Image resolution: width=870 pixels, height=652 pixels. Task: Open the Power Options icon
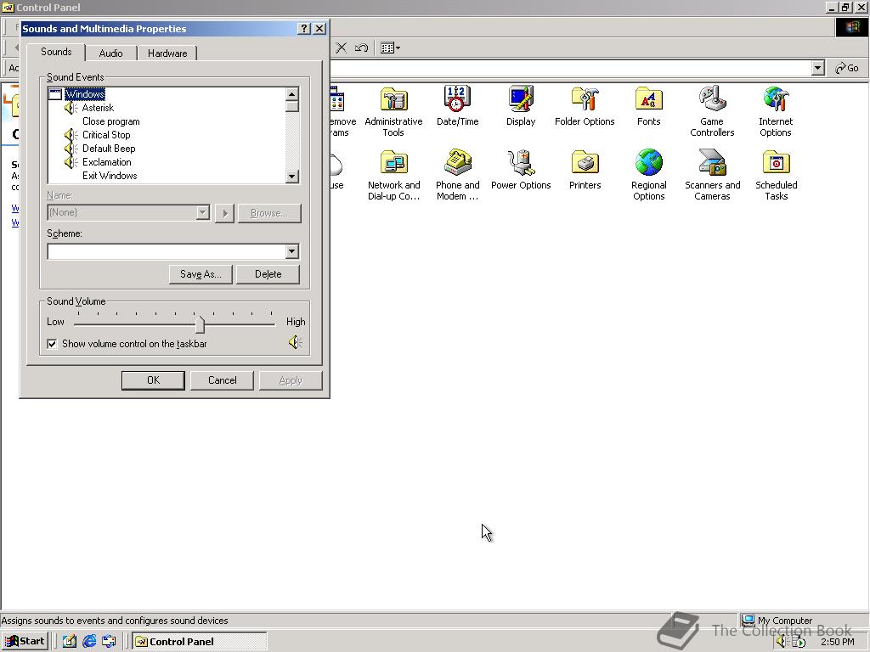pos(521,163)
